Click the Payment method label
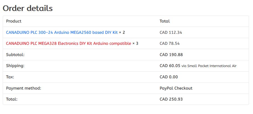Image resolution: width=253 pixels, height=114 pixels. pyautogui.click(x=24, y=88)
